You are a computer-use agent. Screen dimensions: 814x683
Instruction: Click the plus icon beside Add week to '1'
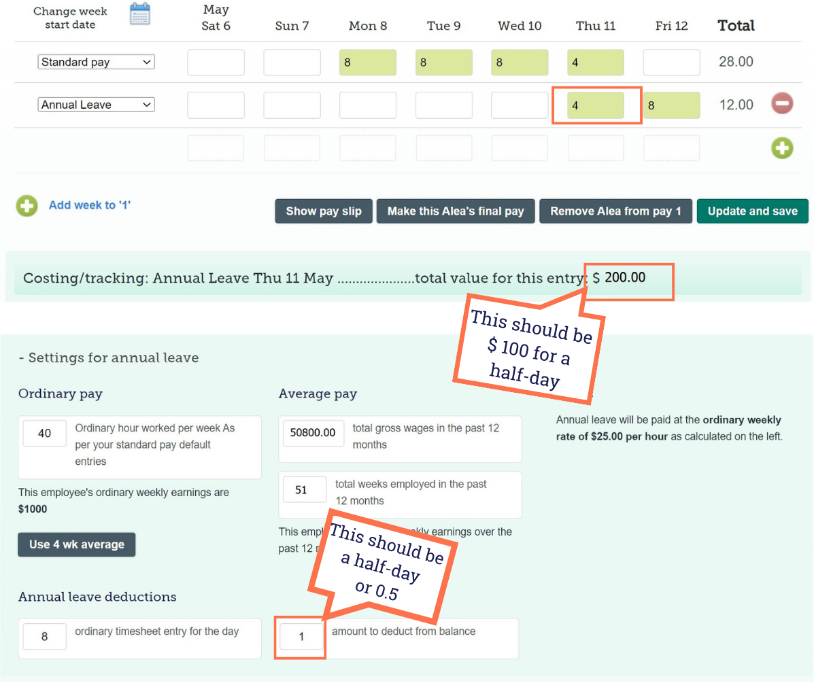(27, 205)
